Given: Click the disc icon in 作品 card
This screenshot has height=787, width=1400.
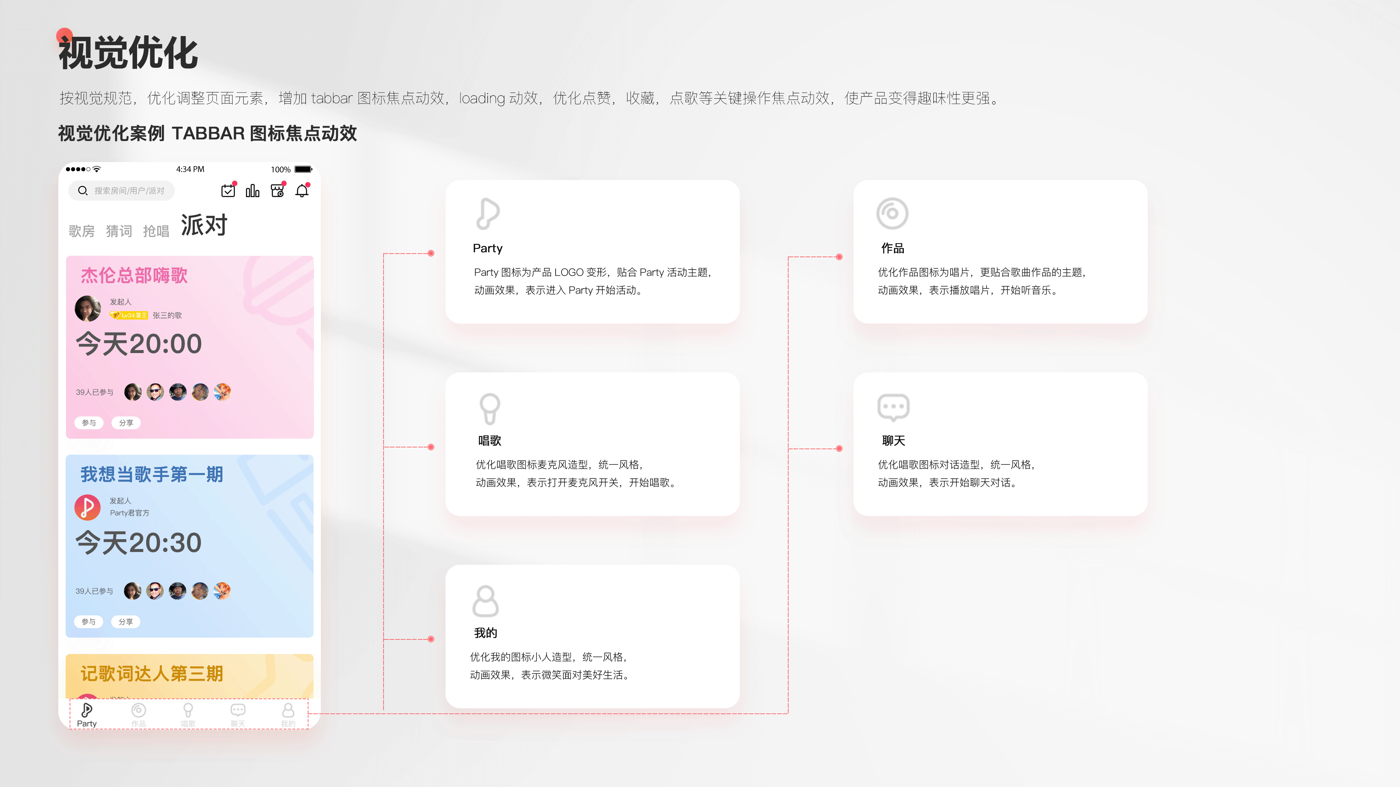Looking at the screenshot, I should click(x=892, y=214).
